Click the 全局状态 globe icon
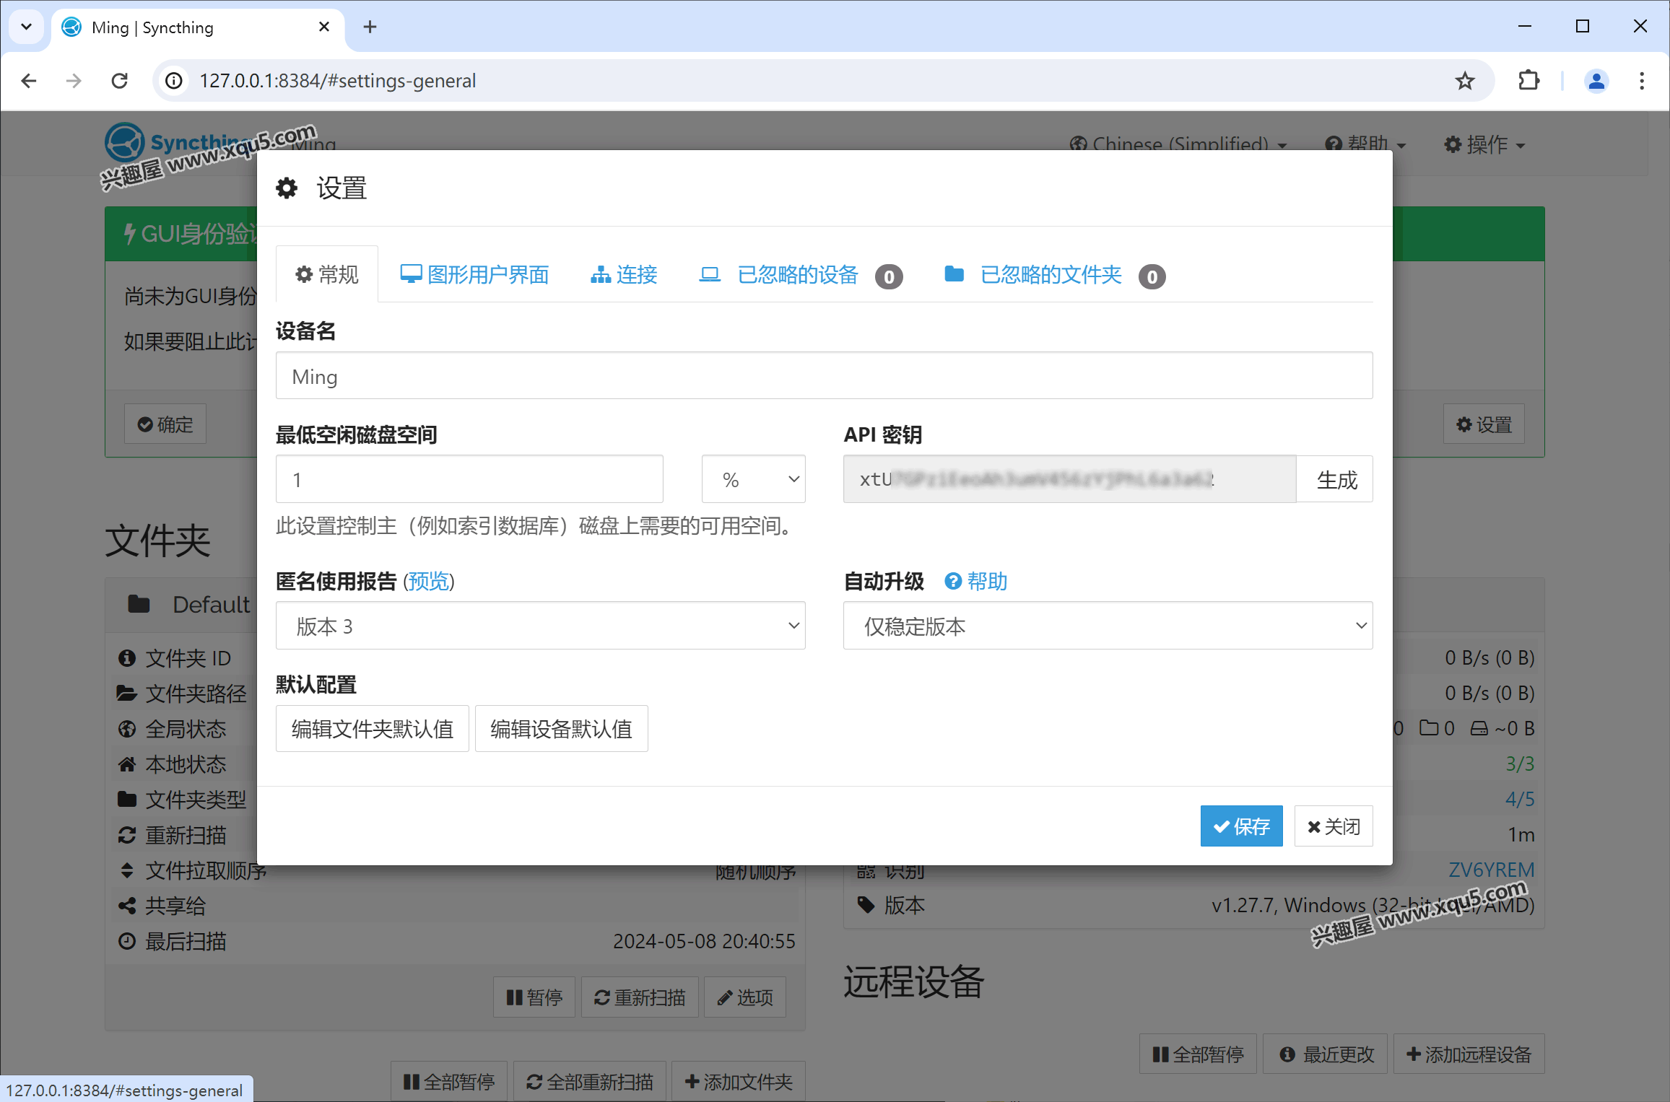The width and height of the screenshot is (1670, 1102). click(x=127, y=729)
